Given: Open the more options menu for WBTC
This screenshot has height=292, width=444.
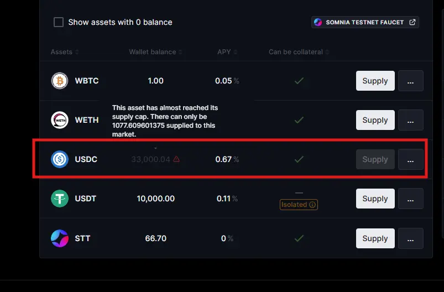Looking at the screenshot, I should coord(411,81).
